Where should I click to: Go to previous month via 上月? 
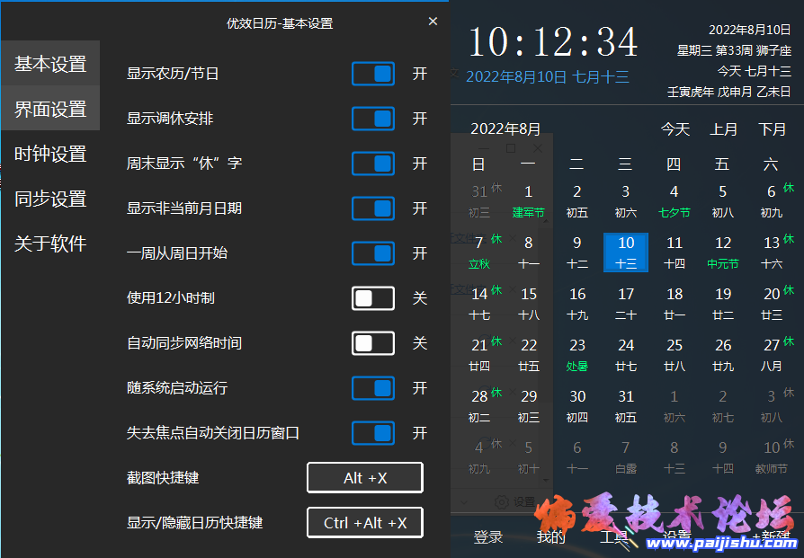(x=724, y=129)
